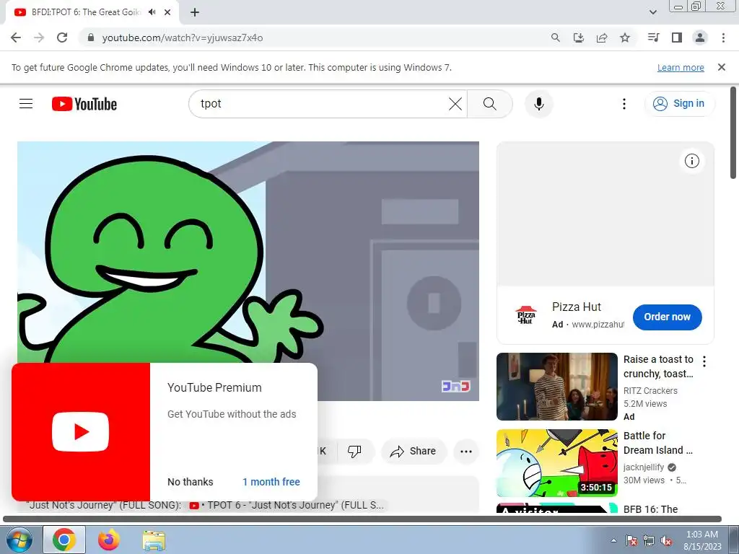739x554 pixels.
Task: Click the install app icon in address bar
Action: 579,38
